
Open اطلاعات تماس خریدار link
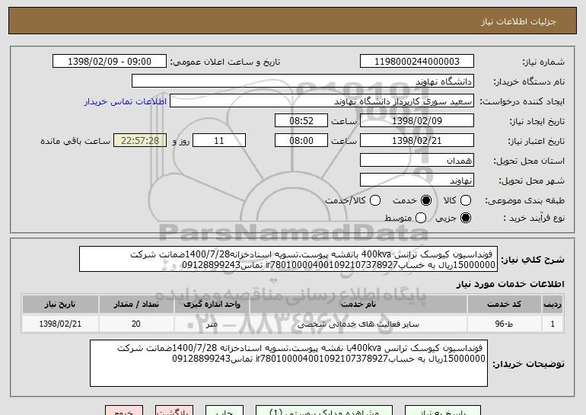126,101
